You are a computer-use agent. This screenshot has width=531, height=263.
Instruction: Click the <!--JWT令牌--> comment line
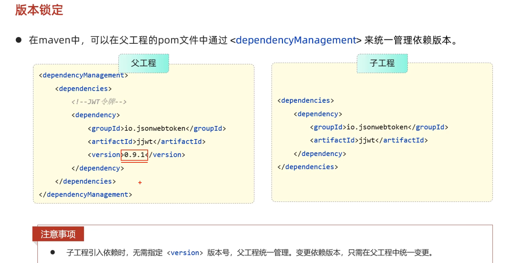click(99, 102)
